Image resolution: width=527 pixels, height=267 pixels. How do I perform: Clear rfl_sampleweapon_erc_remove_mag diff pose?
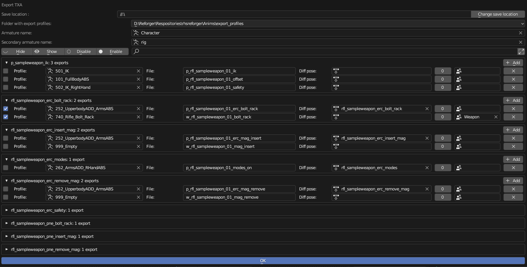point(427,189)
